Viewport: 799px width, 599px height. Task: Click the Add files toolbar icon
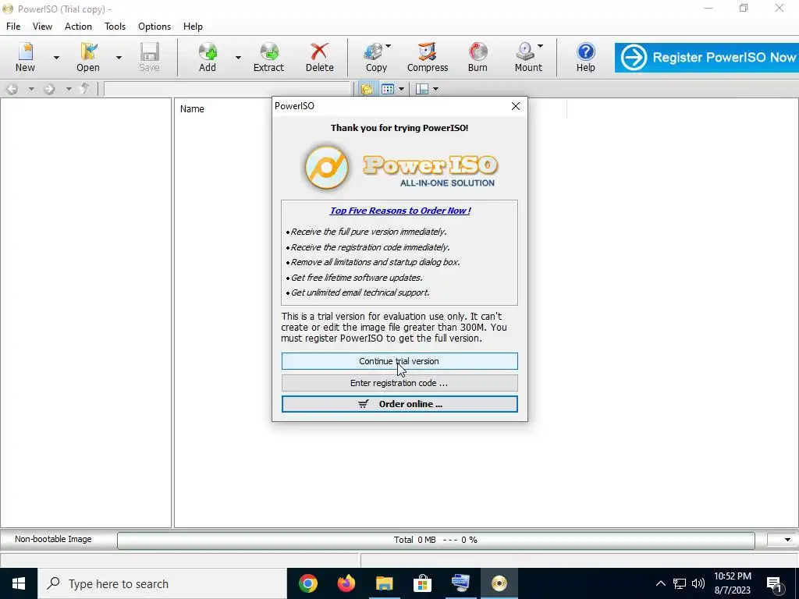coord(208,57)
